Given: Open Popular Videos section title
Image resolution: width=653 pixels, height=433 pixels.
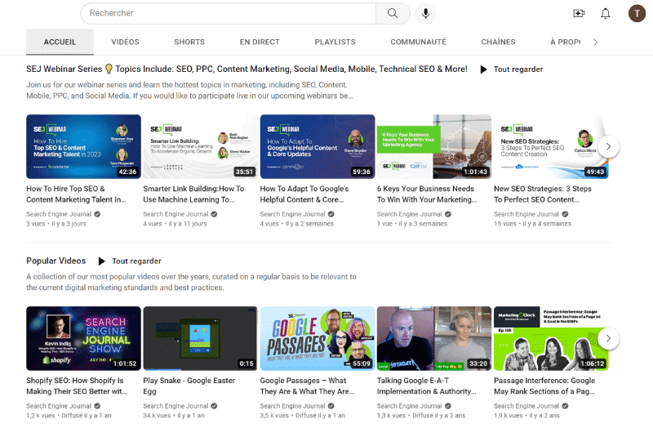Looking at the screenshot, I should coord(56,261).
